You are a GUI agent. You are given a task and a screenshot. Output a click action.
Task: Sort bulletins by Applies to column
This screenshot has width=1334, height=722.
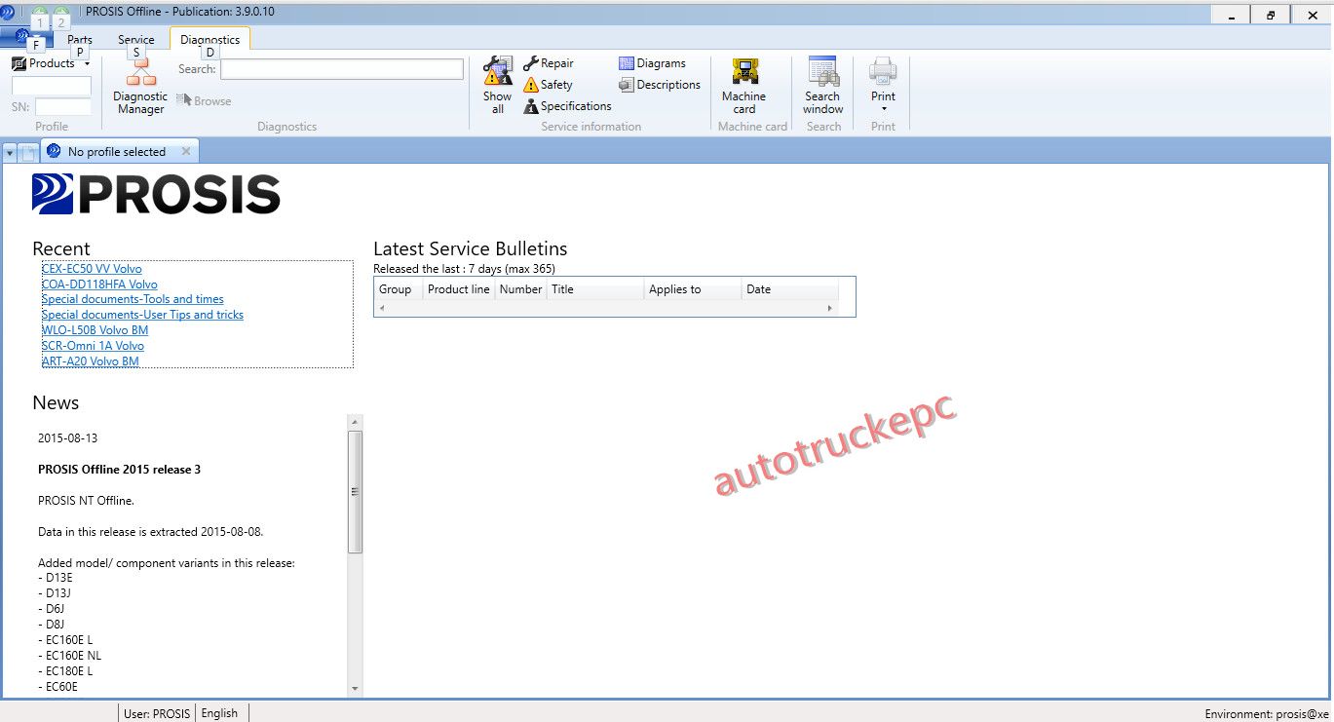(693, 289)
